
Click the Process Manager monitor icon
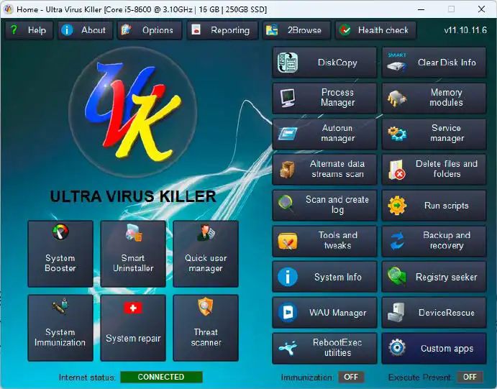click(288, 98)
